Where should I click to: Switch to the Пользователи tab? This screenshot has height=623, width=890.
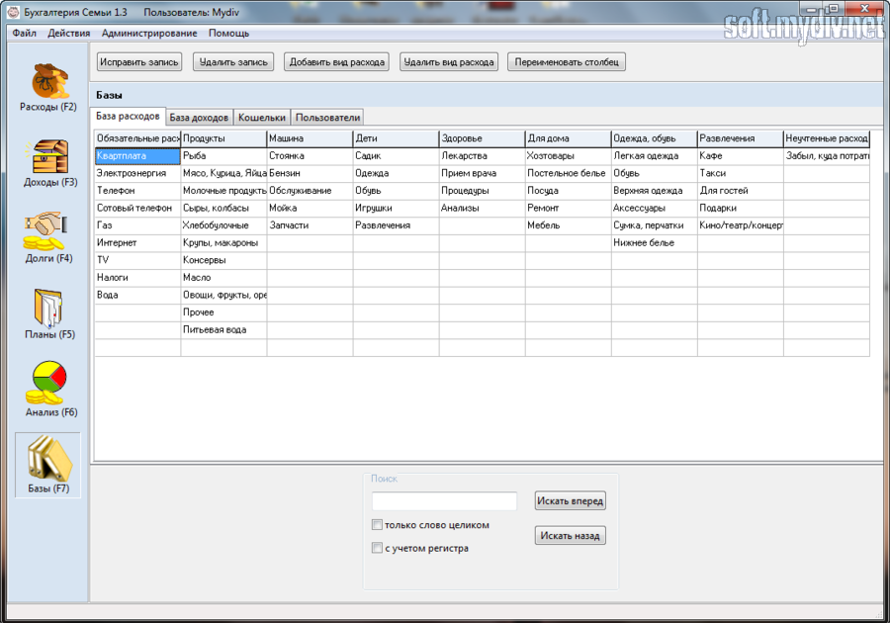[327, 118]
